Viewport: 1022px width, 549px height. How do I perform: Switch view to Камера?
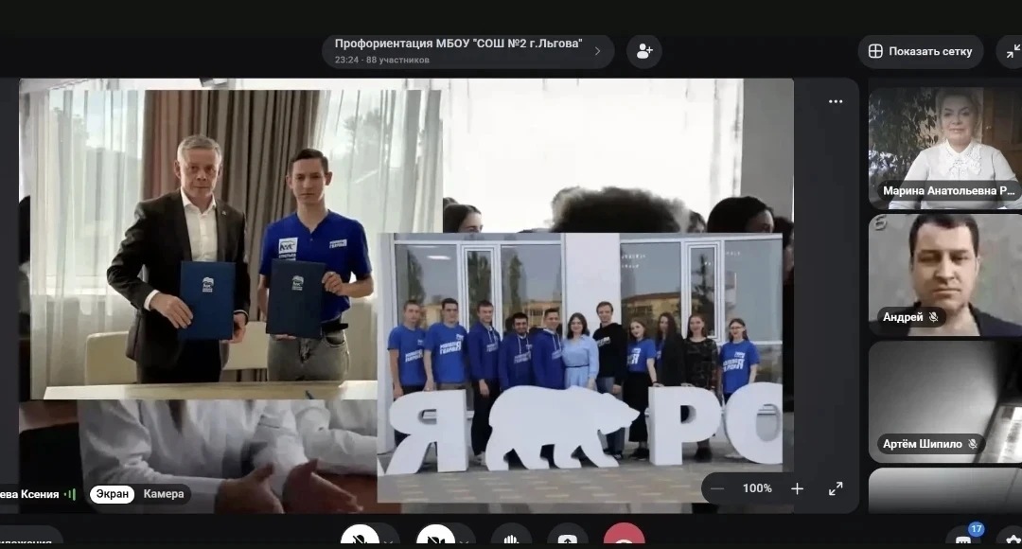tap(164, 494)
